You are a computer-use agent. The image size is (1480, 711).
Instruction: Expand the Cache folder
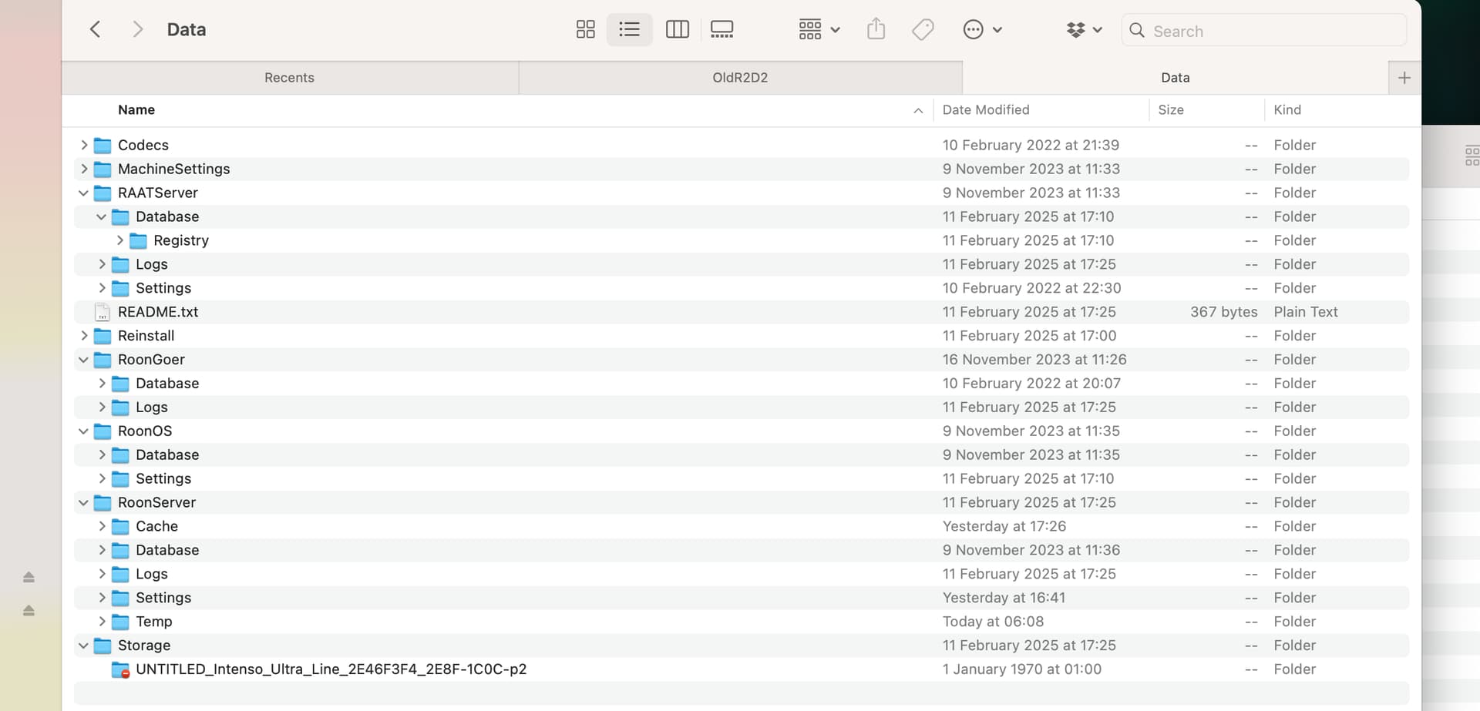[102, 526]
